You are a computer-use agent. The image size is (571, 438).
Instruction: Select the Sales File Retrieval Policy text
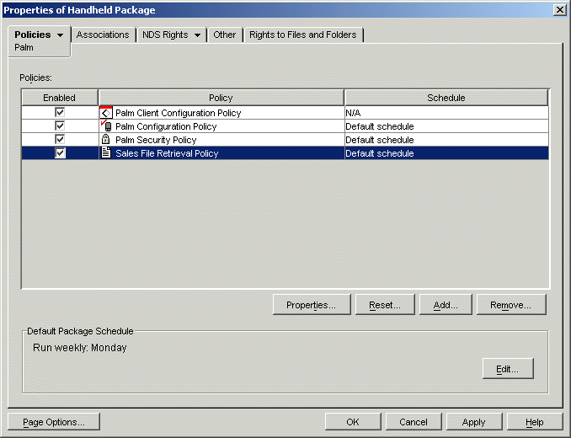[167, 153]
